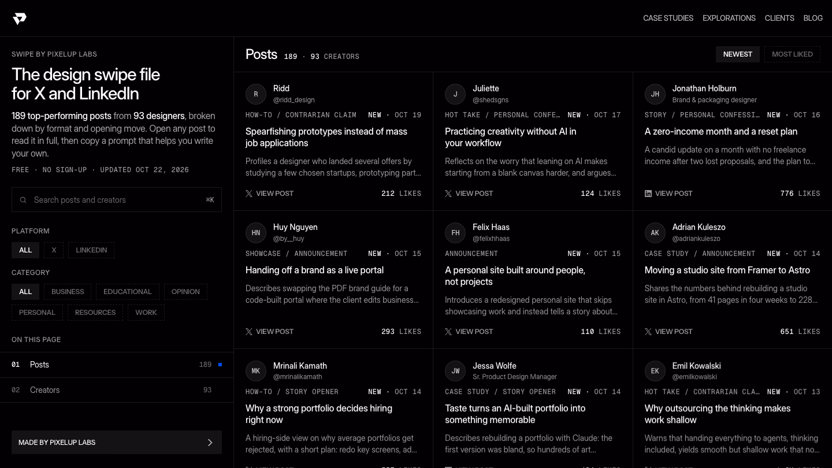Viewport: 832px width, 468px height.
Task: Click the X icon on Felix Haas's post
Action: pyautogui.click(x=448, y=332)
